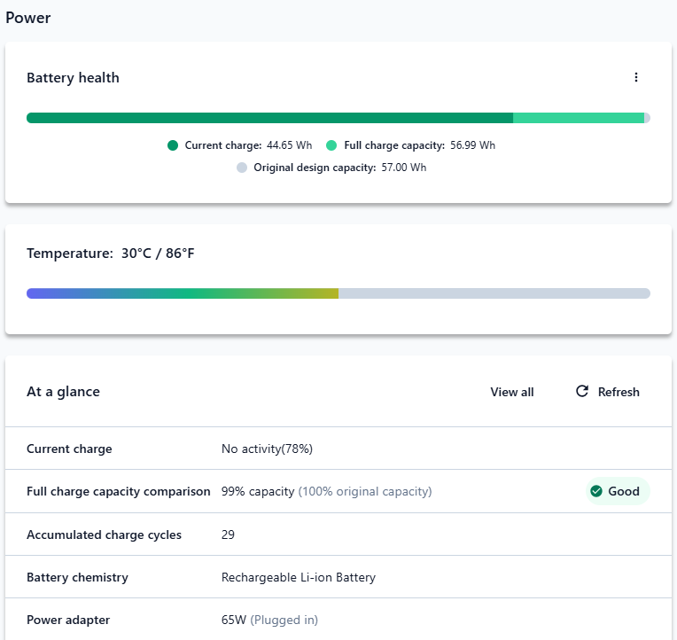This screenshot has width=677, height=640.
Task: Click the Battery chemistry row label
Action: pyautogui.click(x=77, y=577)
